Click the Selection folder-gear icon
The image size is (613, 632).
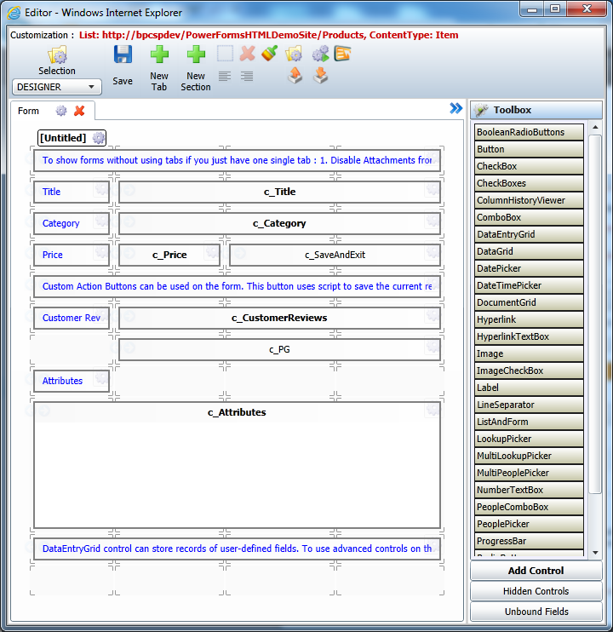(x=57, y=55)
